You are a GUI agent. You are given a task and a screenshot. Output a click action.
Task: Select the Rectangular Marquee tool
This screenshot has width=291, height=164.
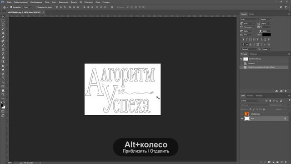click(x=3, y=20)
